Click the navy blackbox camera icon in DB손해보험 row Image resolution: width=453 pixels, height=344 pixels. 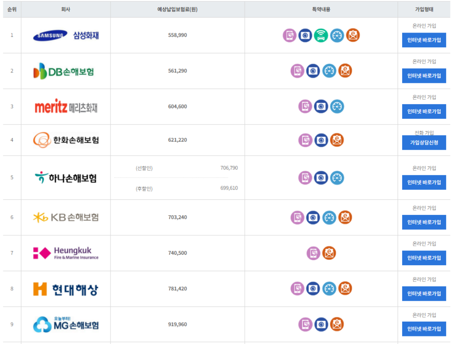coord(313,71)
